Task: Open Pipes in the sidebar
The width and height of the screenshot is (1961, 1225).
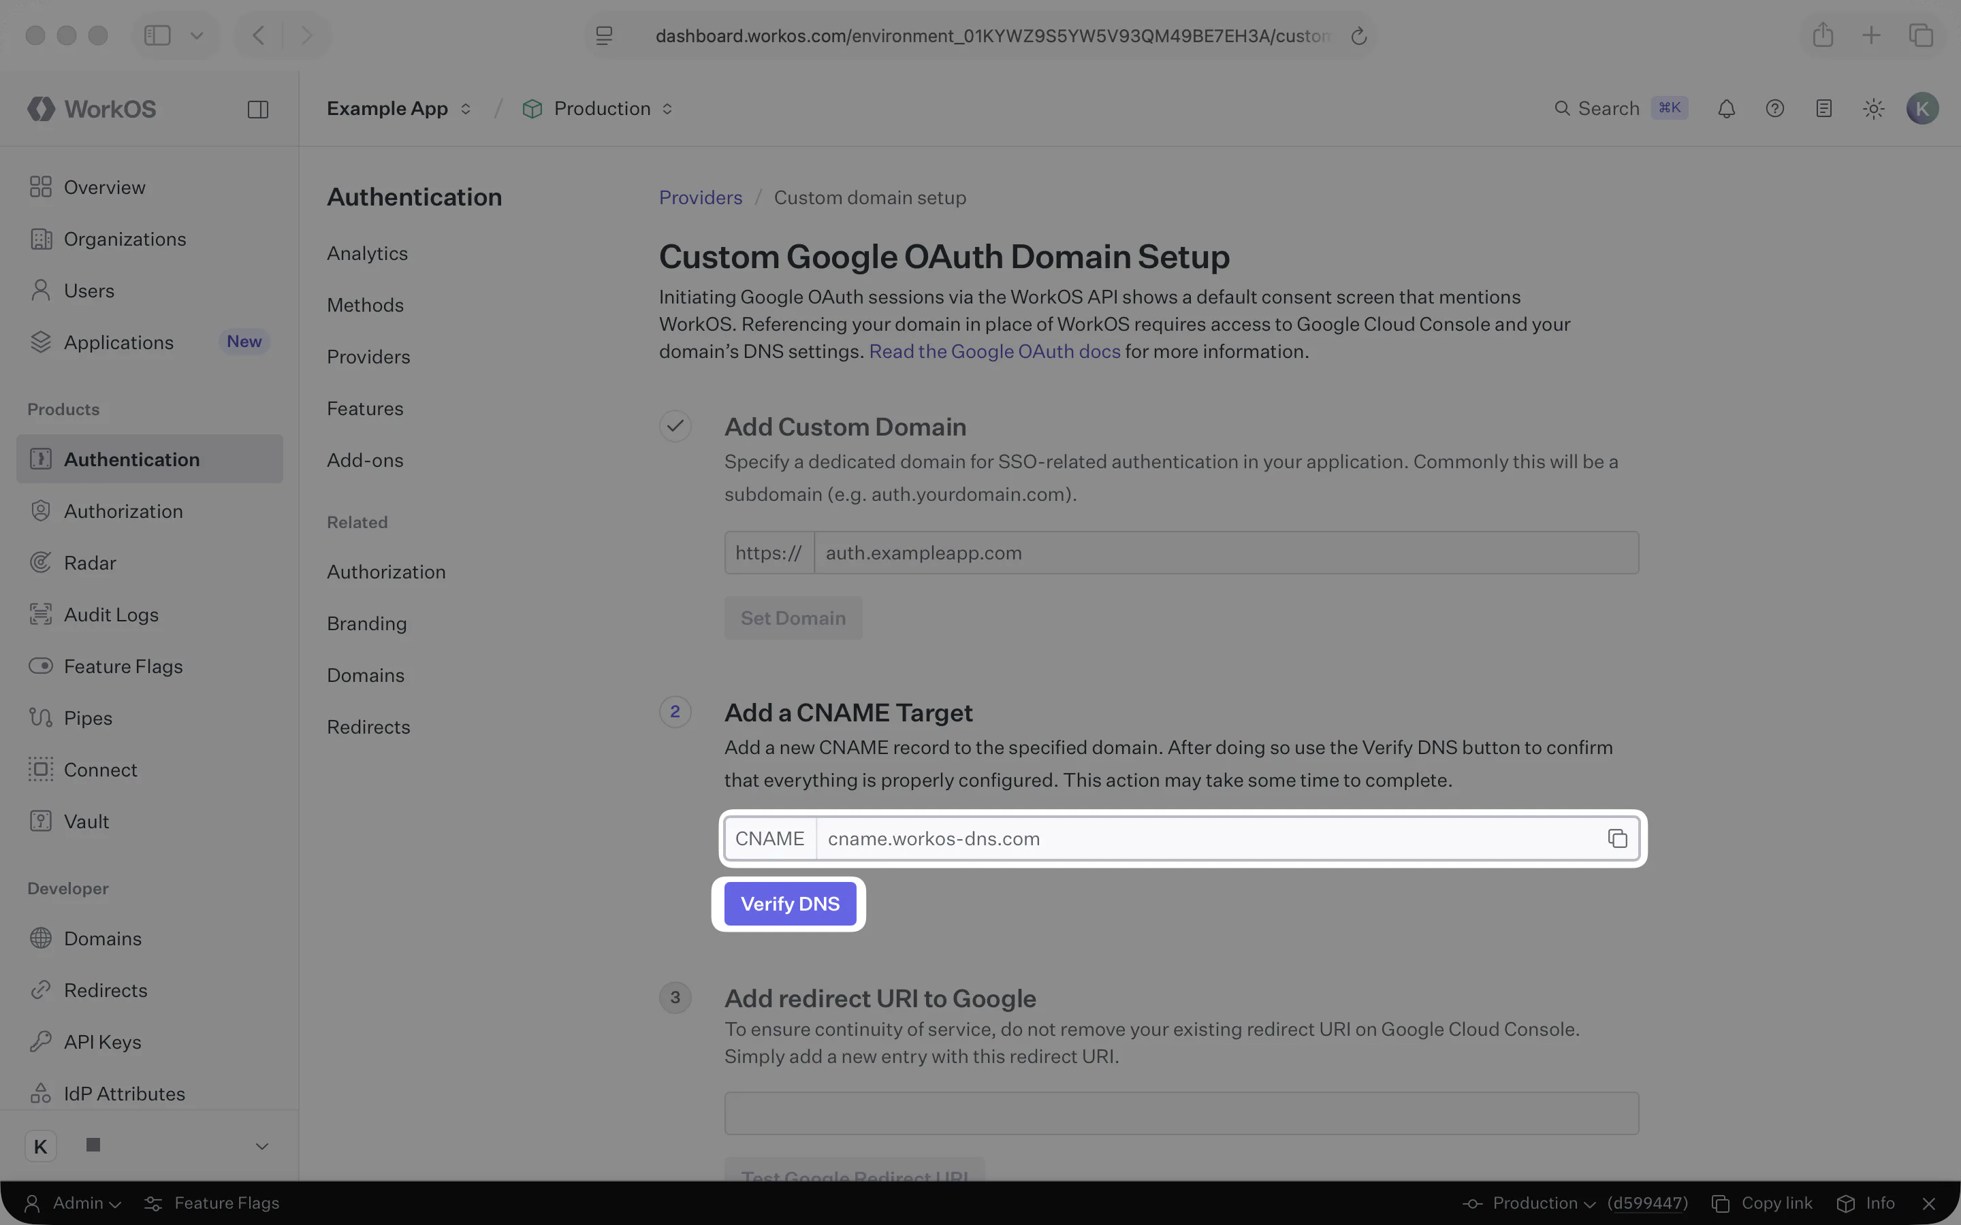Action: [x=150, y=719]
